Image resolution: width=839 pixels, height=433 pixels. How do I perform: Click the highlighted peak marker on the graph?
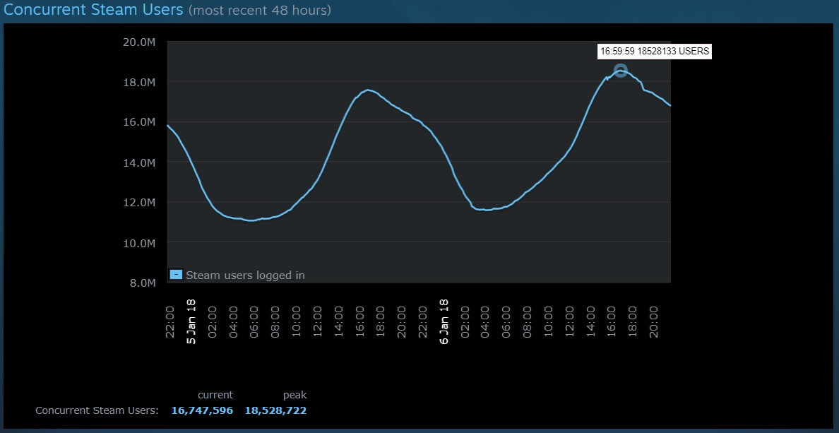pyautogui.click(x=620, y=71)
